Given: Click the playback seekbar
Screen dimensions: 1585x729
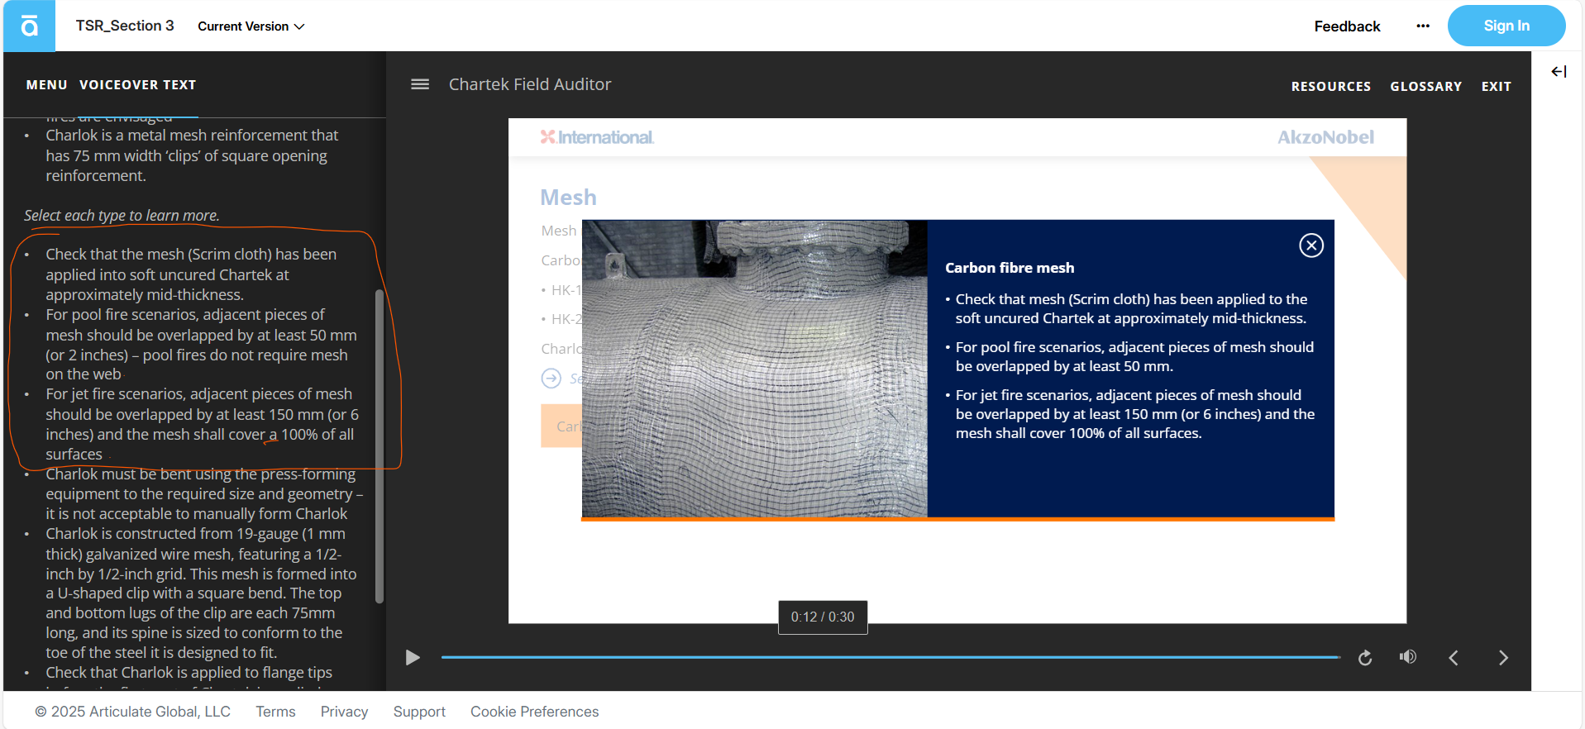Looking at the screenshot, I should click(890, 657).
